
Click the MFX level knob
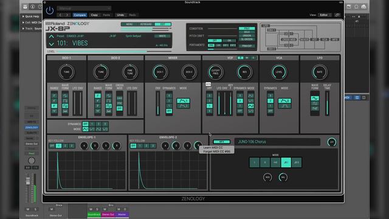point(332,142)
